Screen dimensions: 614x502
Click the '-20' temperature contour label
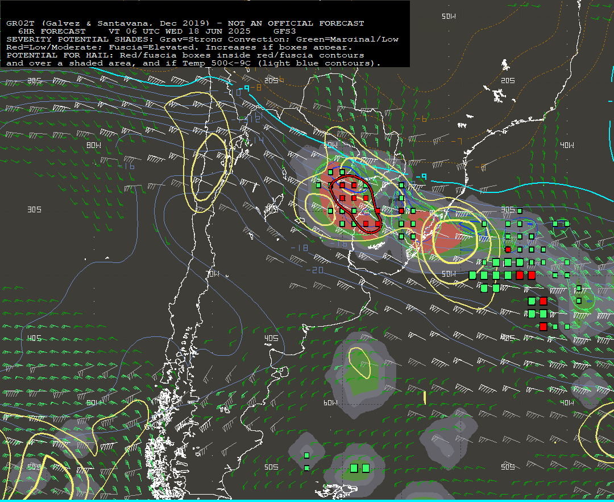click(315, 270)
